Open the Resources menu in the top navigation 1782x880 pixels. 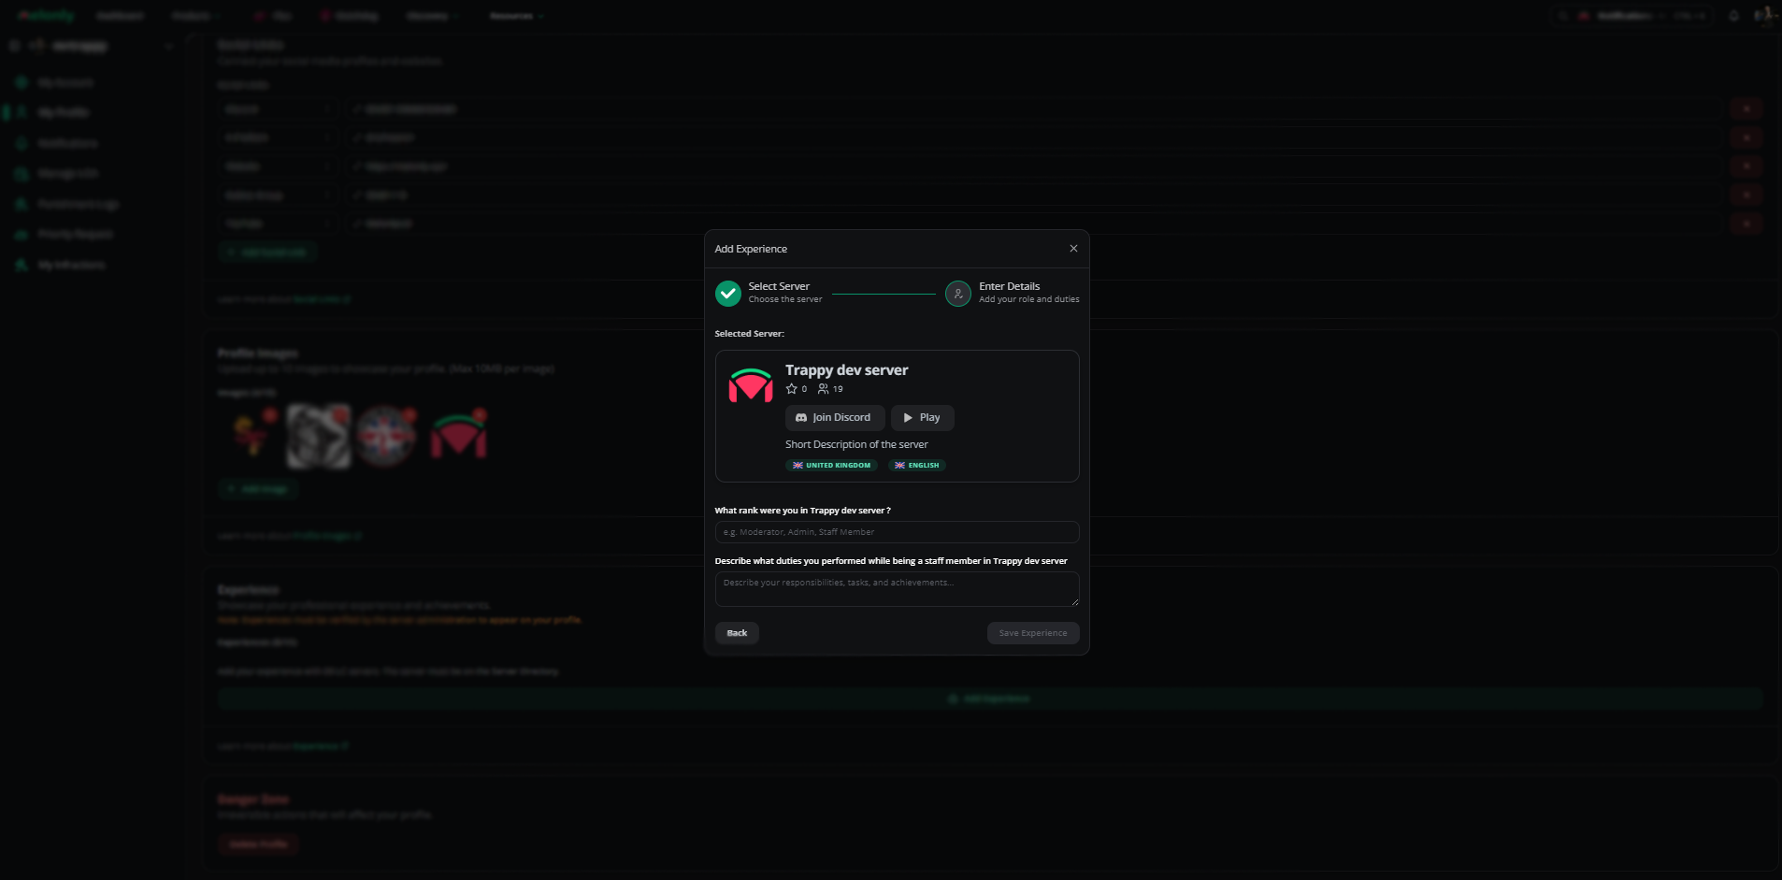(517, 16)
